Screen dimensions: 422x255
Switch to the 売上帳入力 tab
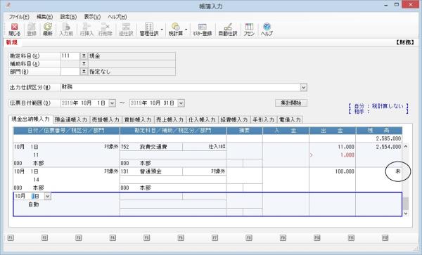click(x=170, y=120)
